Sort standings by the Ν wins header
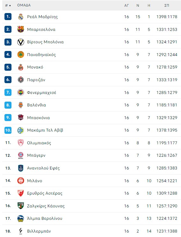Viewport: 181px width, 237px height. pyautogui.click(x=138, y=5)
